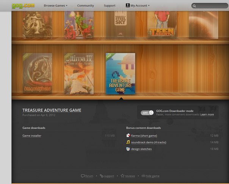This screenshot has height=184, width=229.
Task: Open the Learn more link
Action: 207,114
